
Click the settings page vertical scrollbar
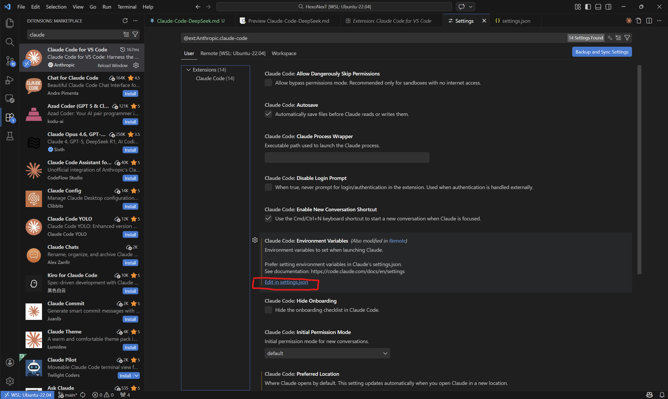(x=639, y=169)
